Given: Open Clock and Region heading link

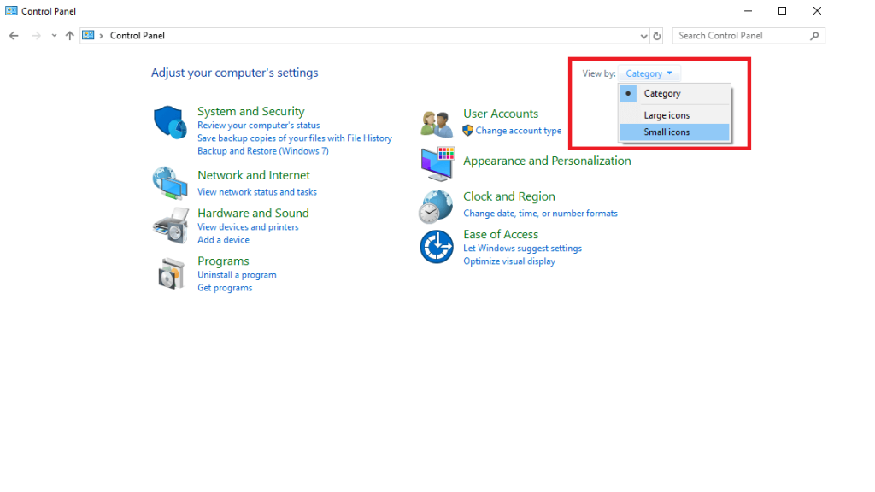Looking at the screenshot, I should (x=509, y=196).
